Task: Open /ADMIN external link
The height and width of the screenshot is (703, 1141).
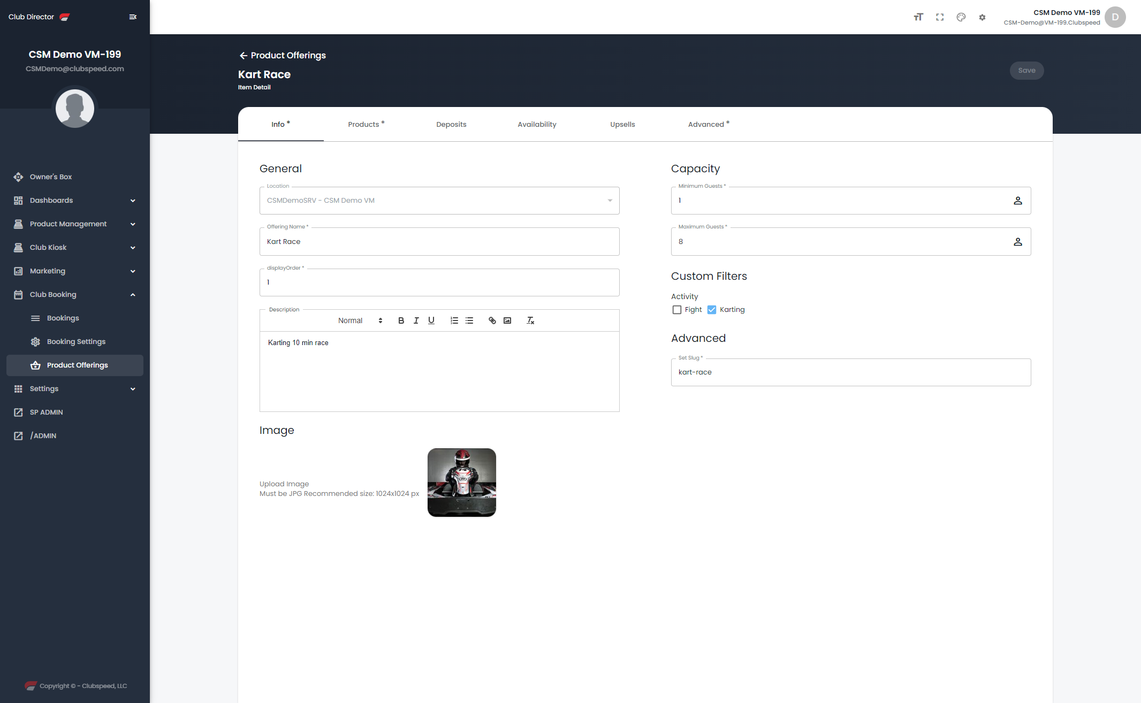Action: [75, 435]
